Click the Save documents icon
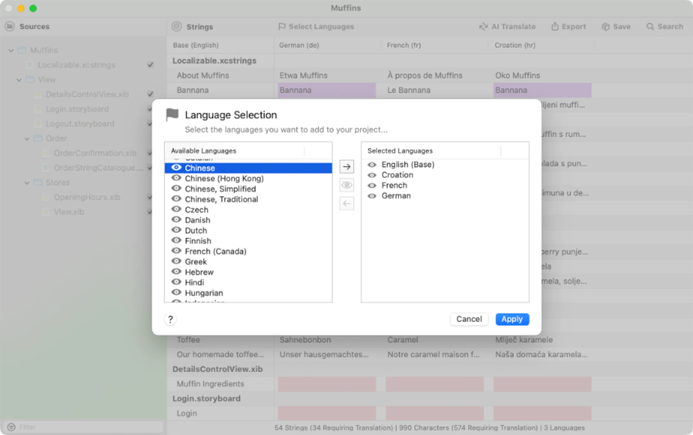693x435 pixels. tap(606, 26)
